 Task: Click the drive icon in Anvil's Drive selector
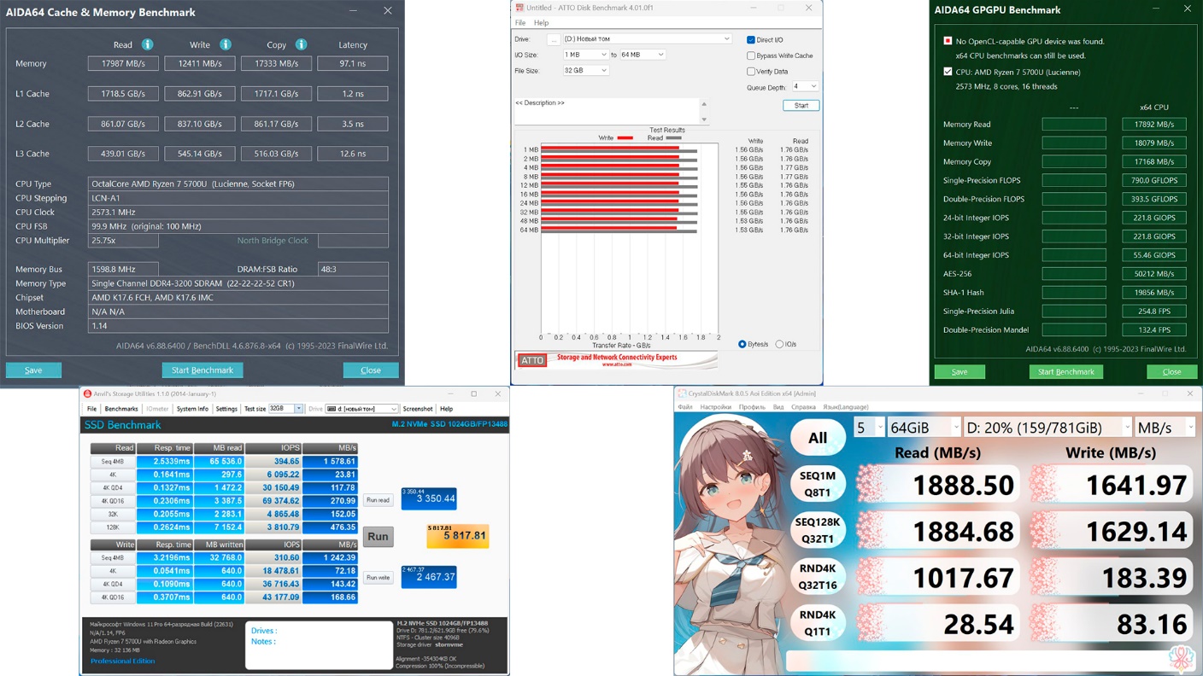point(332,409)
